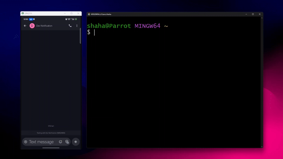
Task: Maximize the MINGW64 terminal window
Action: (253, 14)
